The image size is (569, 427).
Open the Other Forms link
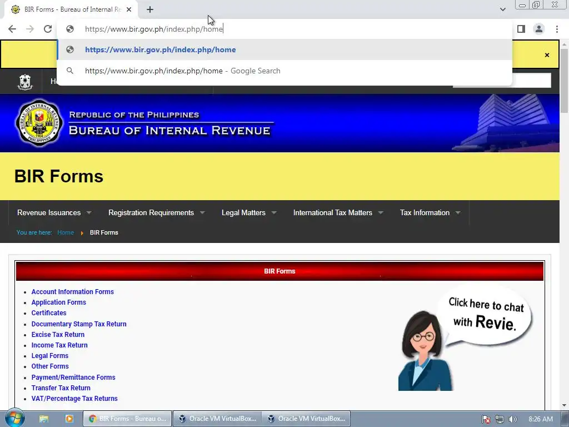[50, 366]
